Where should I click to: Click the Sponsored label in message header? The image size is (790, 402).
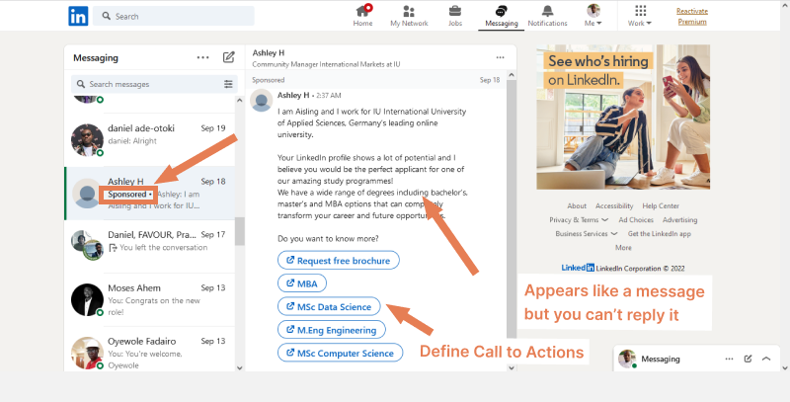pyautogui.click(x=268, y=80)
